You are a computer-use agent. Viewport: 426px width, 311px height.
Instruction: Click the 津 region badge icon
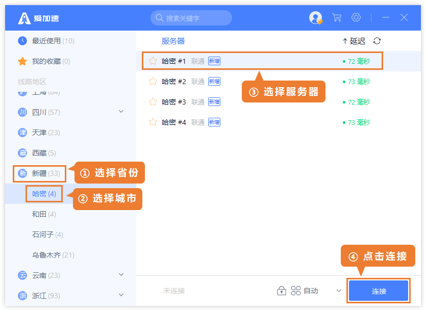tap(22, 133)
